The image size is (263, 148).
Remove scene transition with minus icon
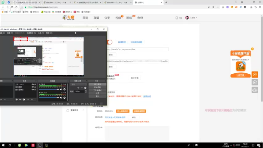coord(82,88)
